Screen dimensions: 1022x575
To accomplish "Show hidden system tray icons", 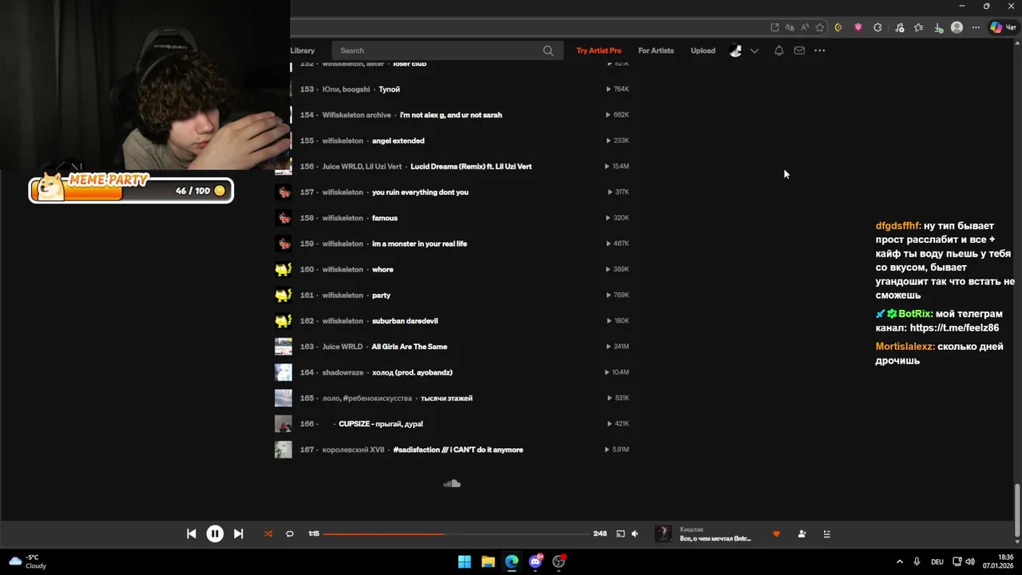I will coord(900,561).
